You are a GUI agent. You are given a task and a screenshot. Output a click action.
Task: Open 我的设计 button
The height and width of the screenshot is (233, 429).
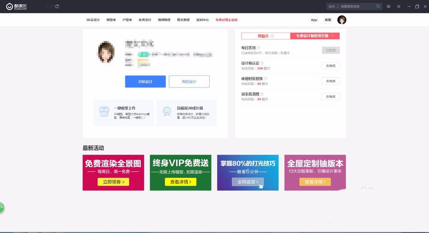pyautogui.click(x=189, y=82)
